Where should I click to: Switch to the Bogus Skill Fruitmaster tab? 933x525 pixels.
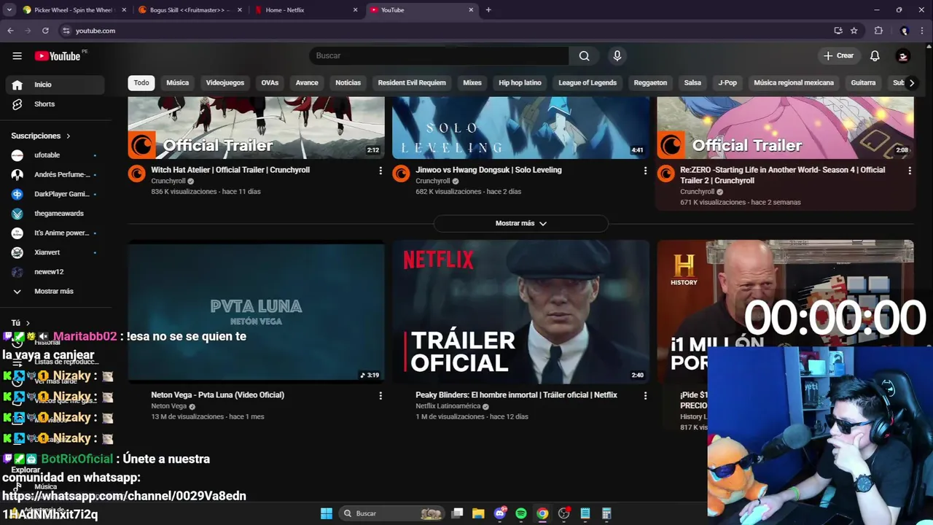pos(190,10)
